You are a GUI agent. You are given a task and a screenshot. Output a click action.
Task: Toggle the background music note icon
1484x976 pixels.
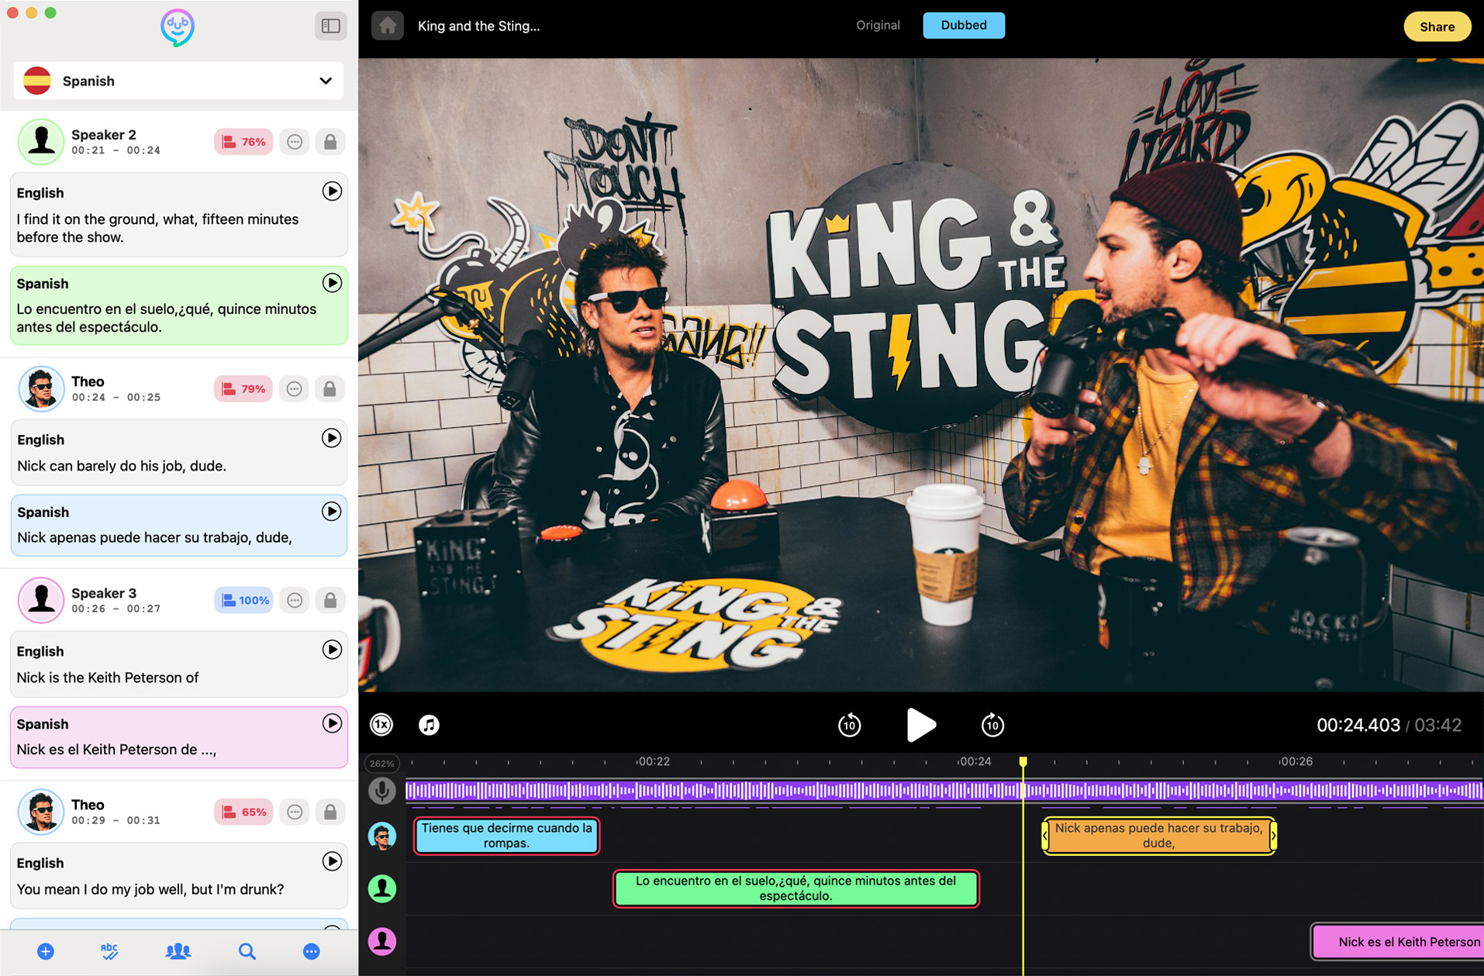pyautogui.click(x=429, y=725)
